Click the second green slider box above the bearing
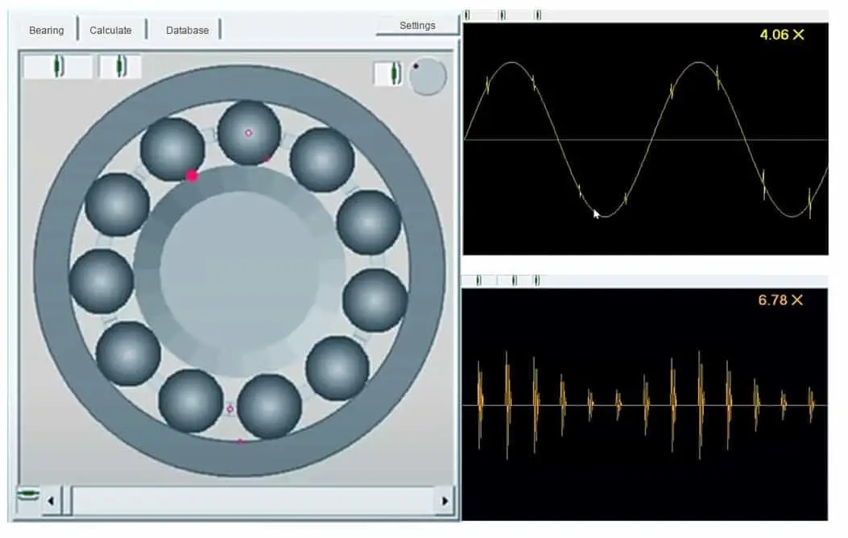Screen dimensions: 848x538 (x=119, y=67)
